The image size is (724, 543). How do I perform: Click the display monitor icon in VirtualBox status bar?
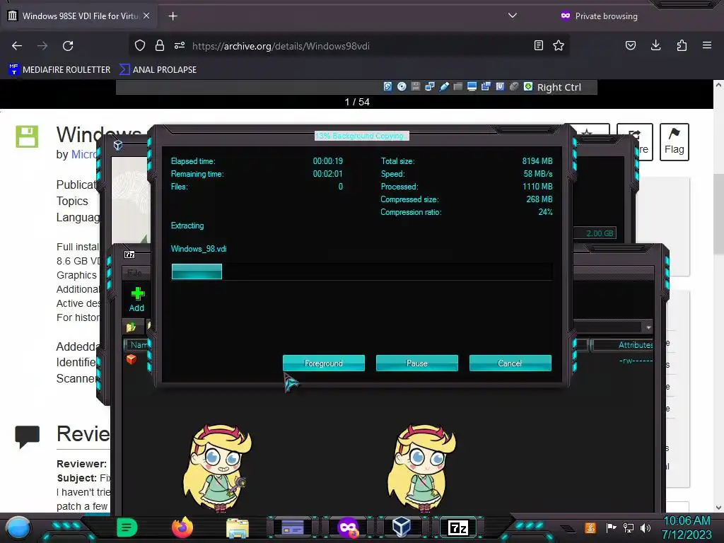(472, 86)
